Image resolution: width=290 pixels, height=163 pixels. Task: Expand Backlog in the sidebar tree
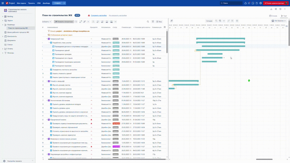(x=3, y=17)
